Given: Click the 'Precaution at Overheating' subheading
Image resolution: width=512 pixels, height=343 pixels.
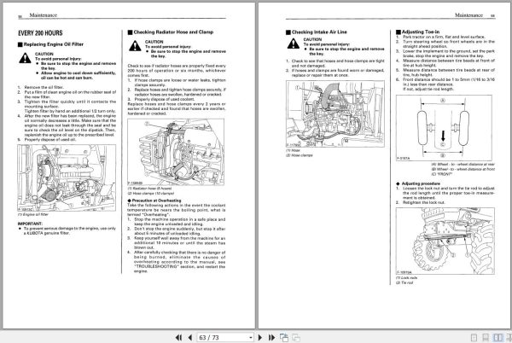Looking at the screenshot, I should (x=156, y=201).
